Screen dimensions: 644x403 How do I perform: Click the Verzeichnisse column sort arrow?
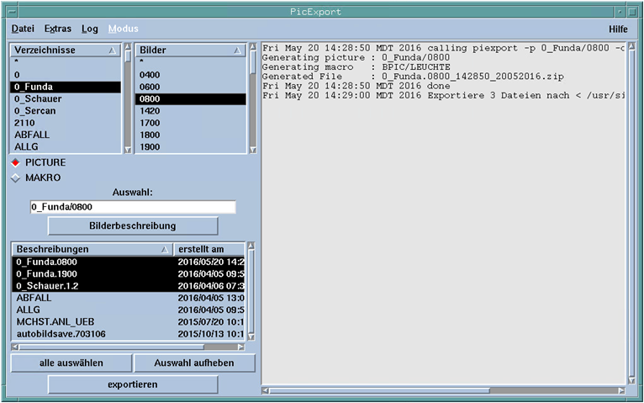(x=113, y=50)
